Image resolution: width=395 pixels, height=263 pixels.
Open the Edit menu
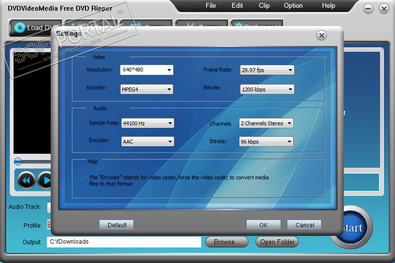pos(237,5)
